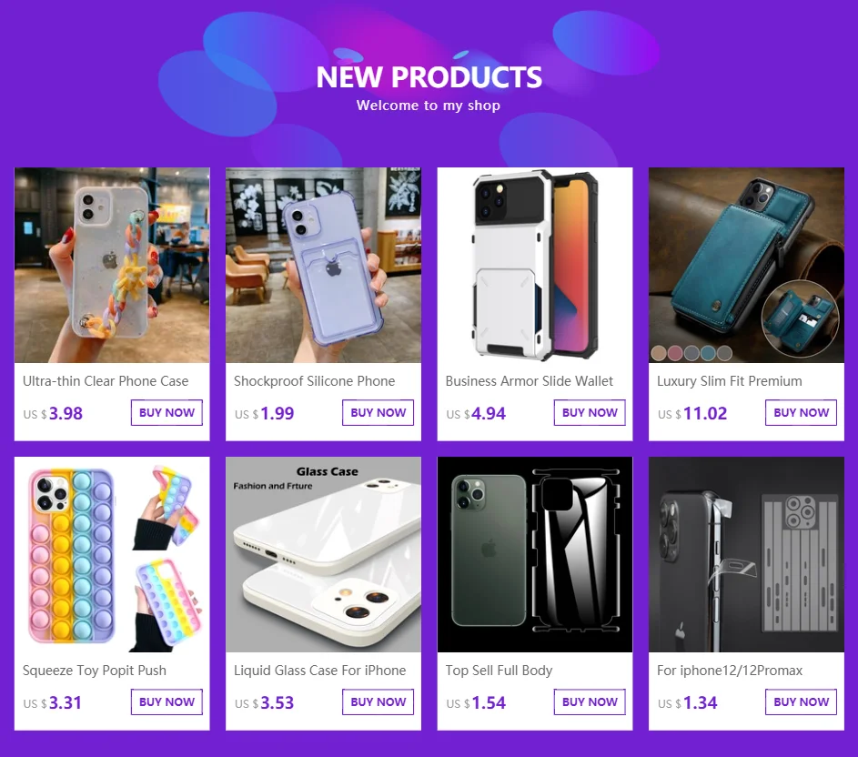Open the Squeeze Toy Popit case image
The image size is (858, 757).
112,554
